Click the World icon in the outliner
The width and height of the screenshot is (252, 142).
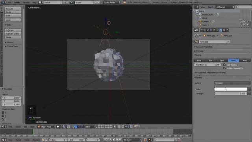(200, 18)
